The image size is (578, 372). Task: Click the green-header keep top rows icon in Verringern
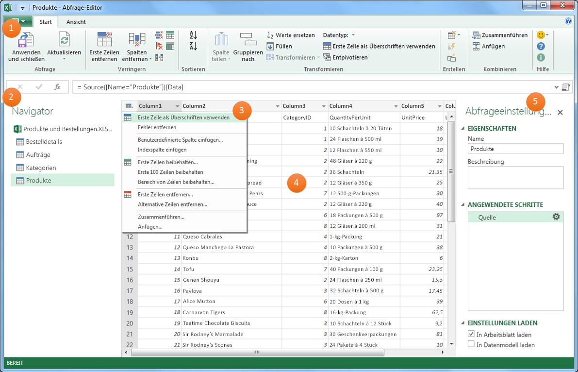point(170,35)
